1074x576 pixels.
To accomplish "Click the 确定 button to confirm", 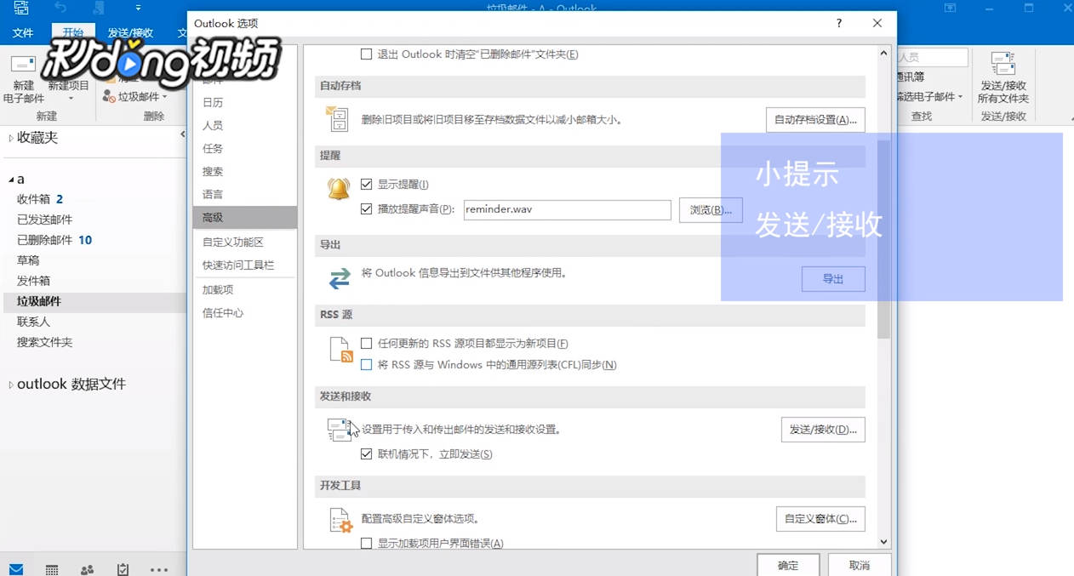I will click(x=786, y=565).
